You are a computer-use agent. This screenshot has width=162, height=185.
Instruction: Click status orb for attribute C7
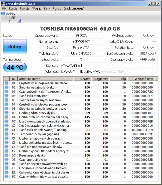pyautogui.click(x=6, y=151)
